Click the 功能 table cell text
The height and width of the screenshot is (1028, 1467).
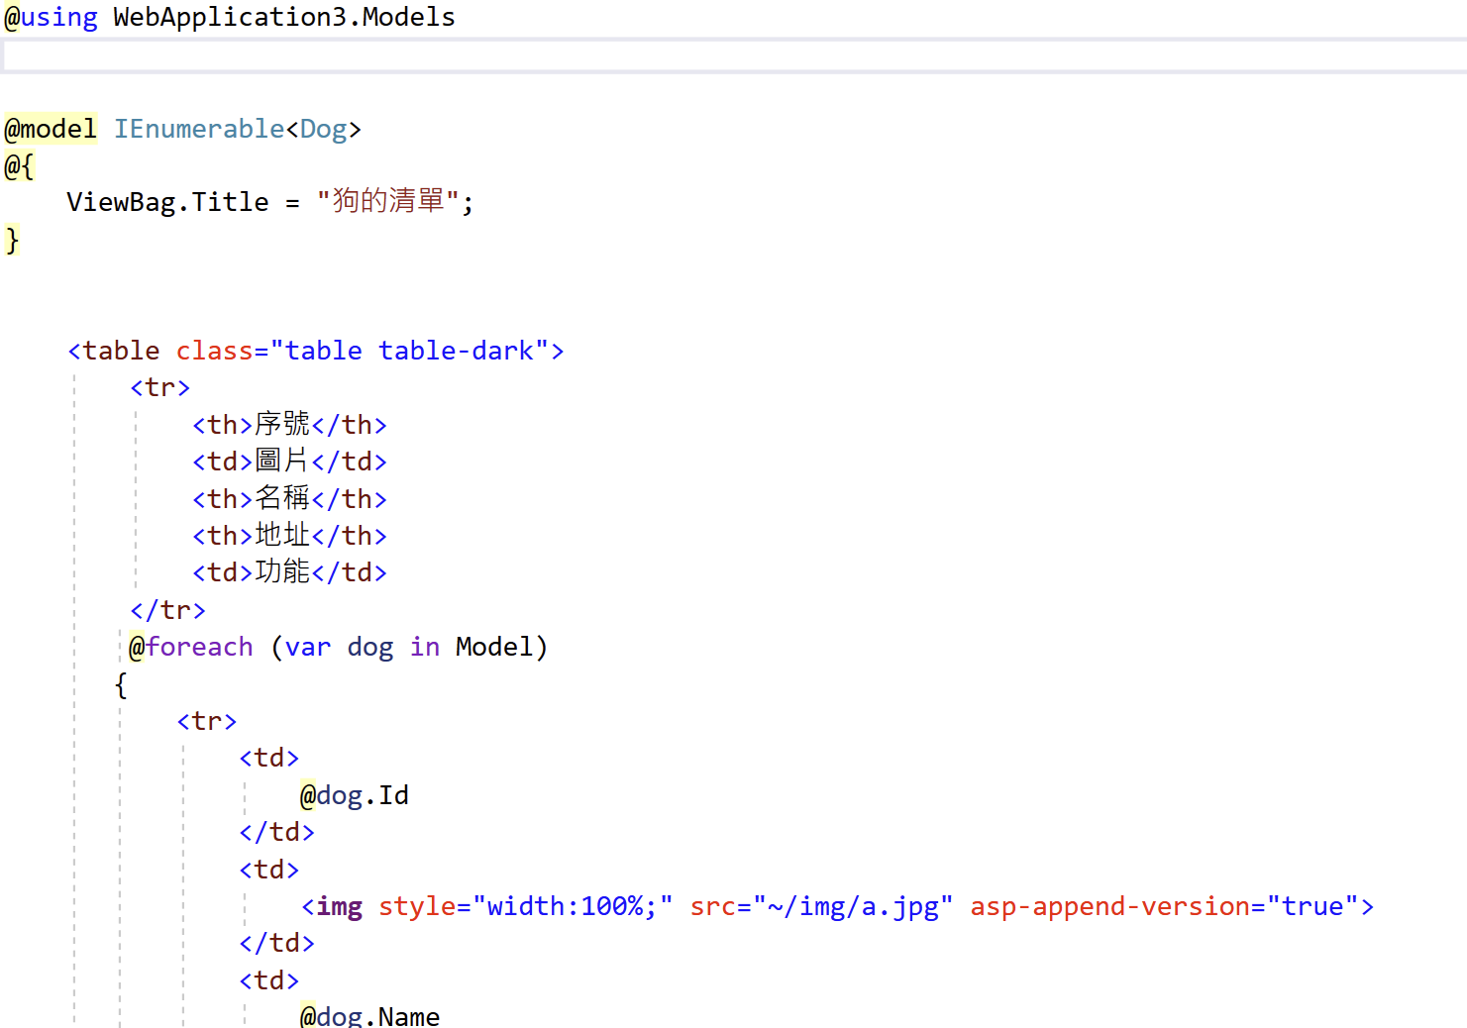point(283,571)
